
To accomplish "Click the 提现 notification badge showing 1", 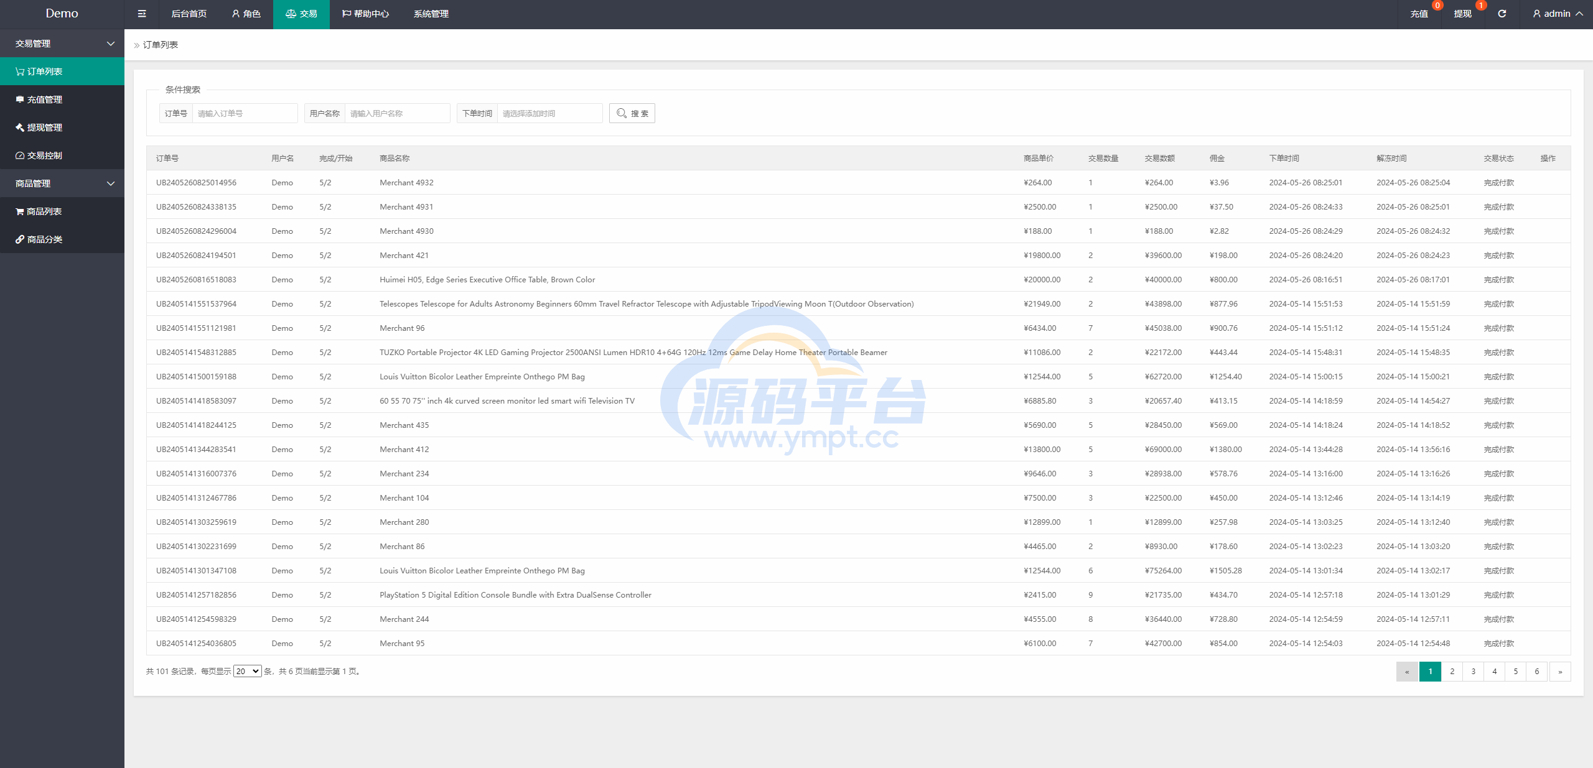I will coord(1481,6).
